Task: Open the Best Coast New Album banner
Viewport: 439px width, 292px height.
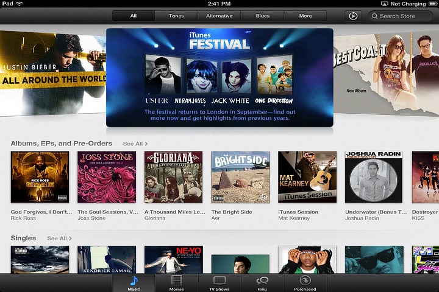Action: click(386, 73)
